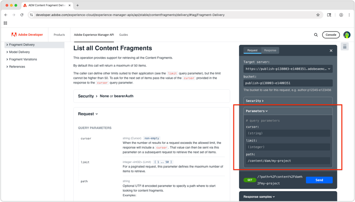Go back using the browser back arrow

(6, 15)
